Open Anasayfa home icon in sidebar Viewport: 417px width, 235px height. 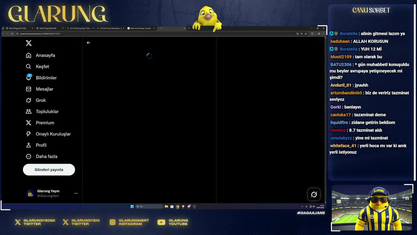click(29, 55)
